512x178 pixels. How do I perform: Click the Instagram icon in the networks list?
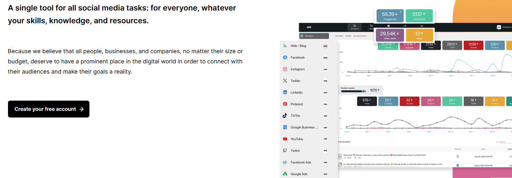[285, 69]
